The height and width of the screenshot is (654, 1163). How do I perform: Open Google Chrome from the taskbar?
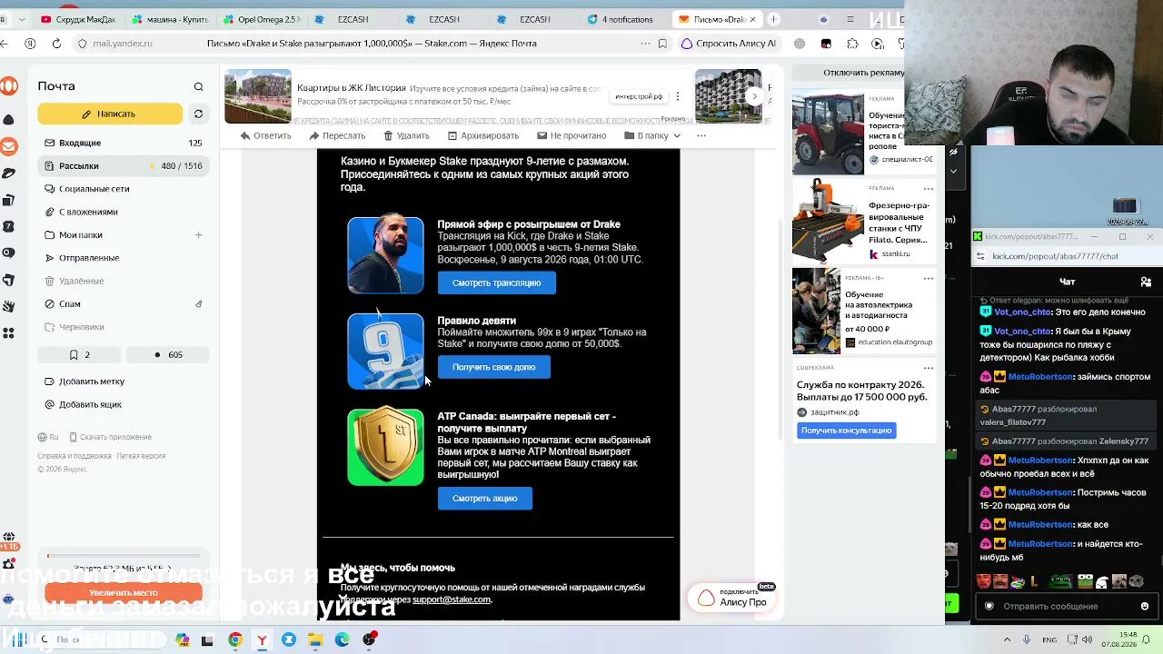tap(235, 640)
